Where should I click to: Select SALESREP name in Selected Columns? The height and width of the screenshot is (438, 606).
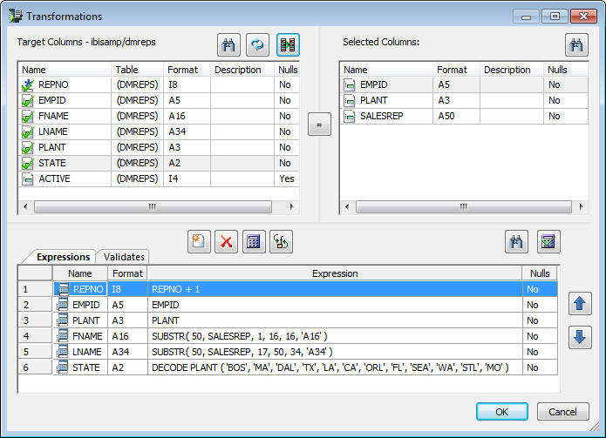(x=381, y=116)
